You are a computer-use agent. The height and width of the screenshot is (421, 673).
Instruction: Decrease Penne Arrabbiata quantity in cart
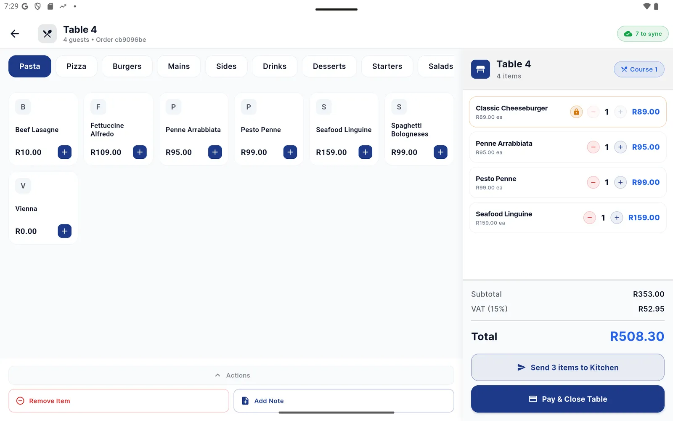coord(593,147)
